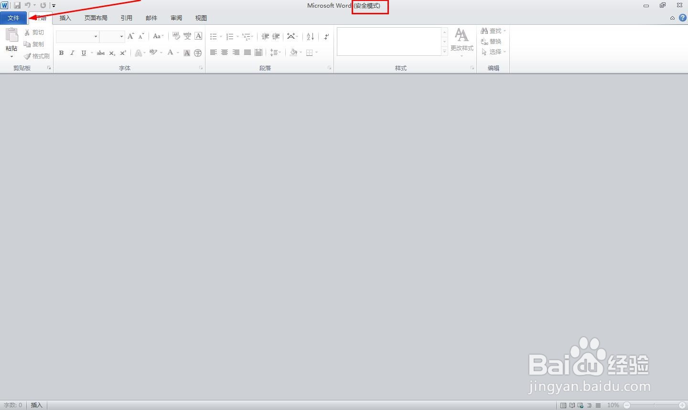688x410 pixels.
Task: Toggle underline formatting
Action: [x=84, y=53]
